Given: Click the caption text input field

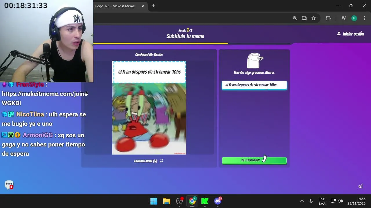Looking at the screenshot, I should (x=254, y=85).
